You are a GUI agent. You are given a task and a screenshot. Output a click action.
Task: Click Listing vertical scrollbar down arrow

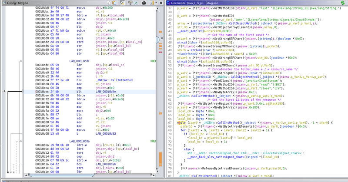pyautogui.click(x=157, y=171)
